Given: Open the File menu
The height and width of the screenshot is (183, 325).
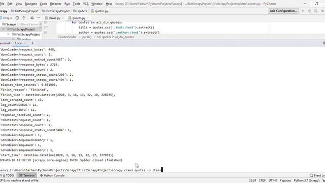Looking at the screenshot, I should click(2, 4).
